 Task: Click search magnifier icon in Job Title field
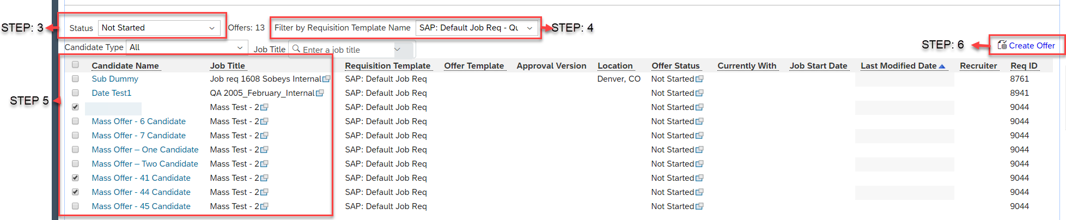click(296, 49)
